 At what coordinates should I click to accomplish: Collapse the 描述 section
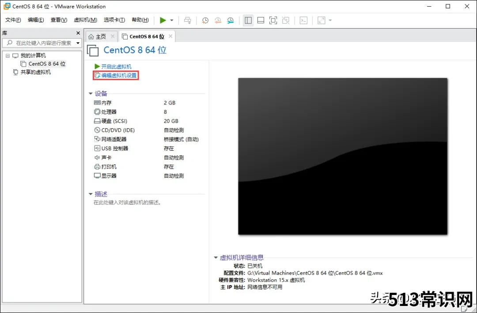pyautogui.click(x=91, y=194)
